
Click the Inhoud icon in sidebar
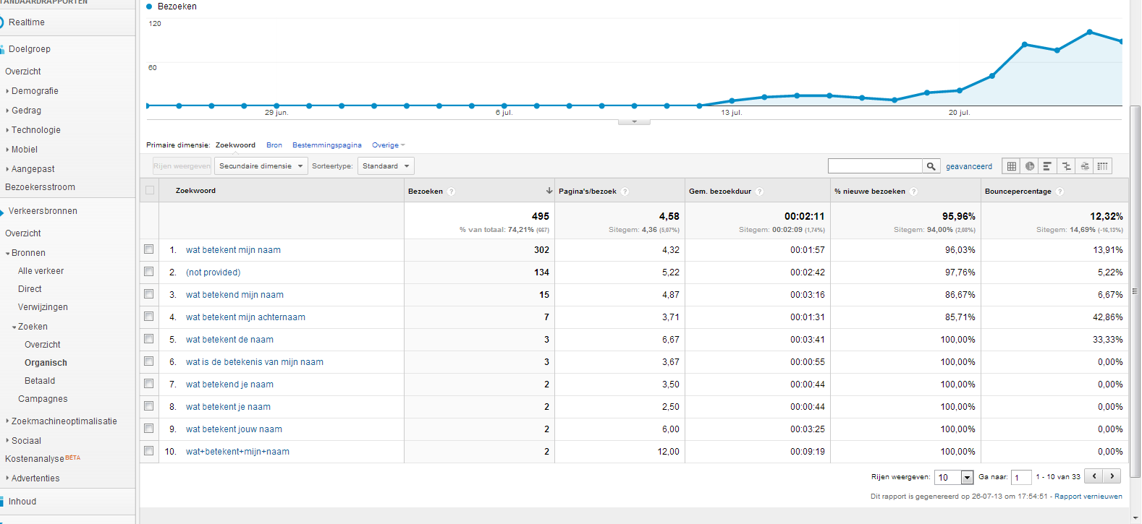(x=2, y=502)
